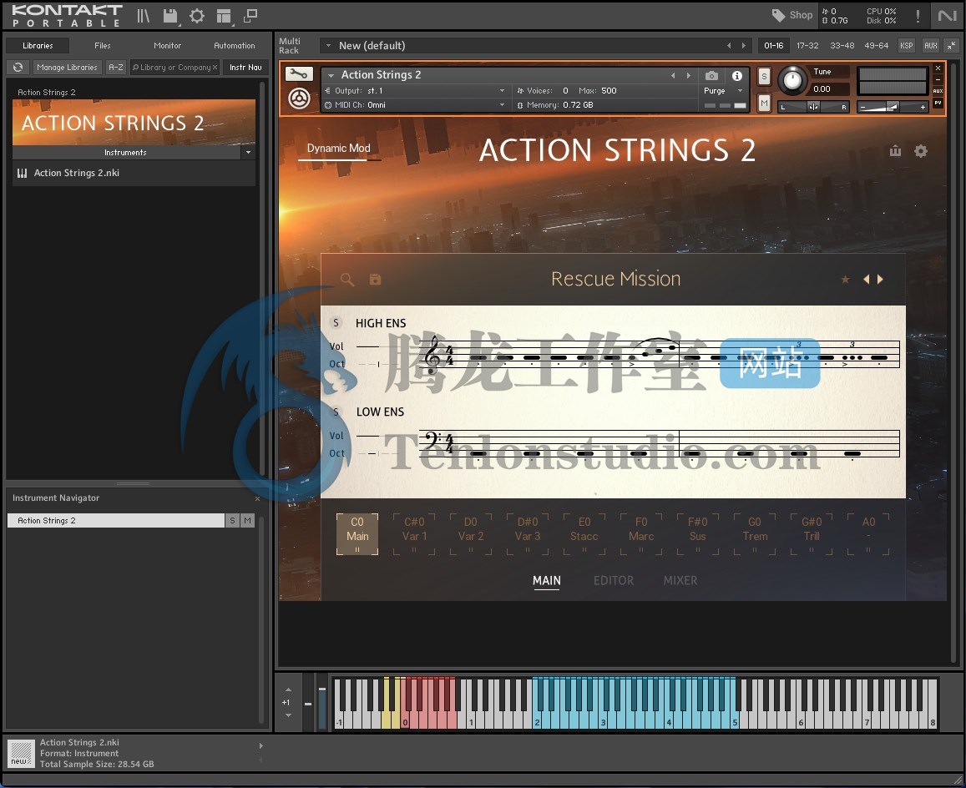The width and height of the screenshot is (966, 788).
Task: Click the Action Strings 2 library banner
Action: tap(134, 123)
